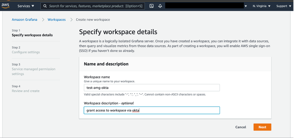Focus the services search box

pos(93,6)
